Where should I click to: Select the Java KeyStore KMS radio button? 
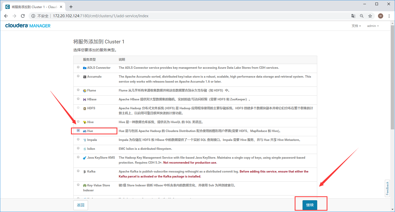click(x=78, y=157)
